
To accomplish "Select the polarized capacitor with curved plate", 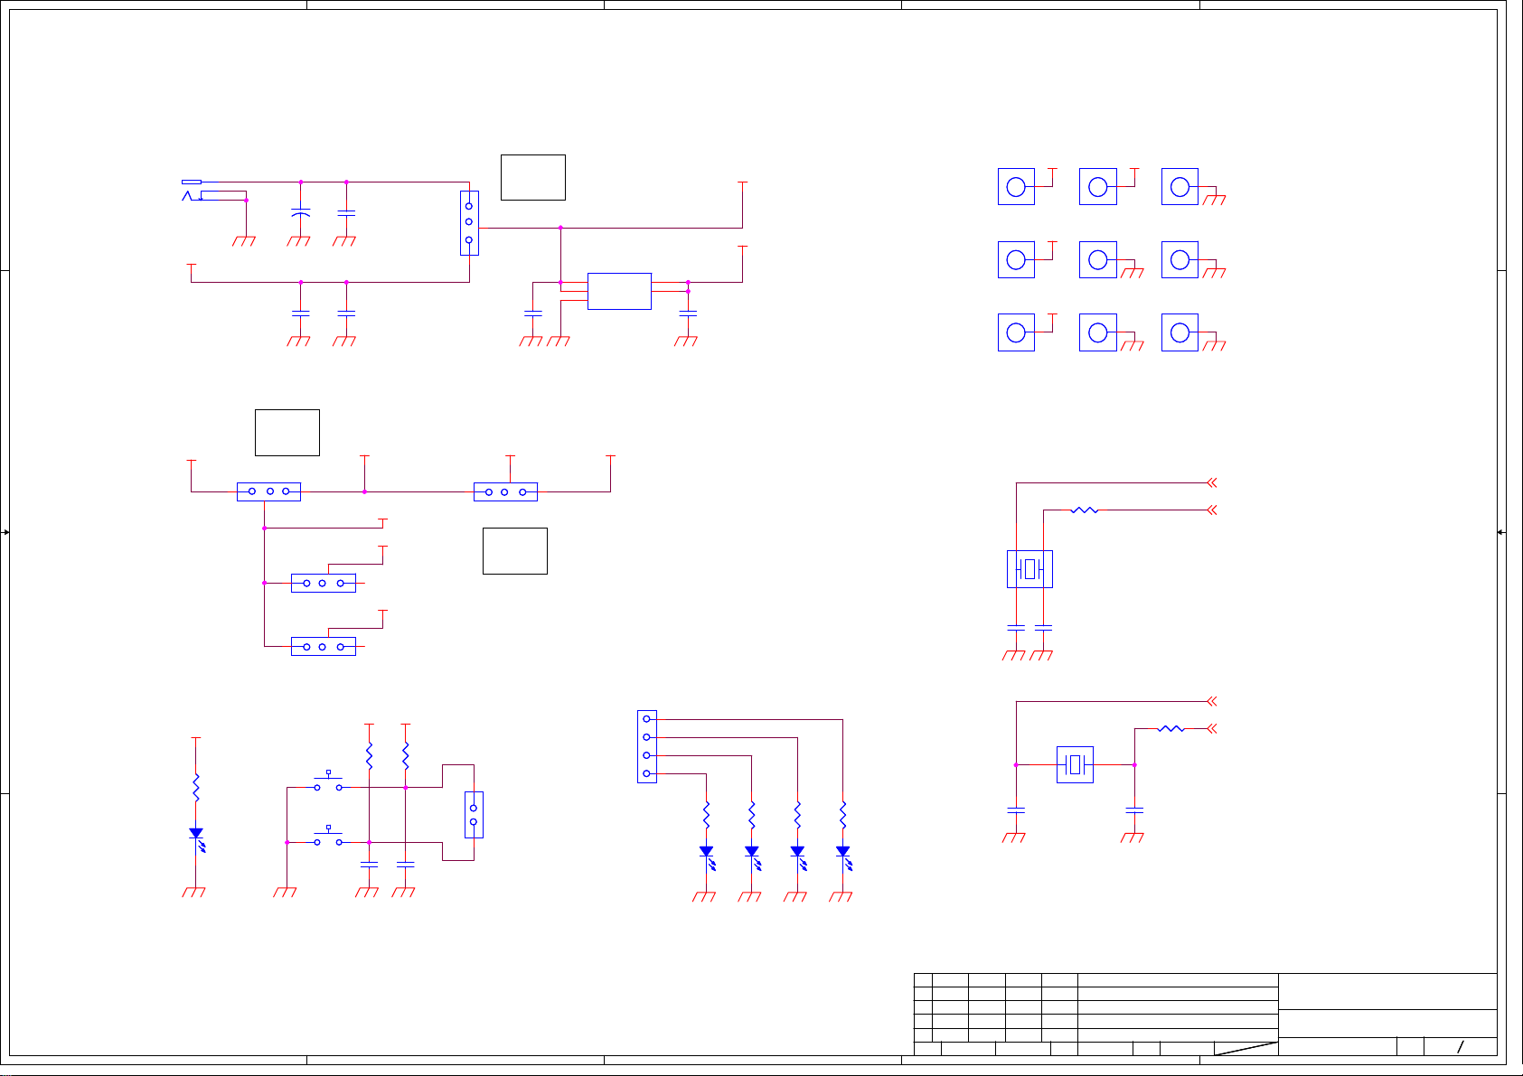I will point(301,213).
